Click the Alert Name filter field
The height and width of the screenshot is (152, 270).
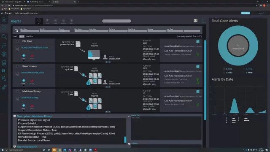coord(30,31)
